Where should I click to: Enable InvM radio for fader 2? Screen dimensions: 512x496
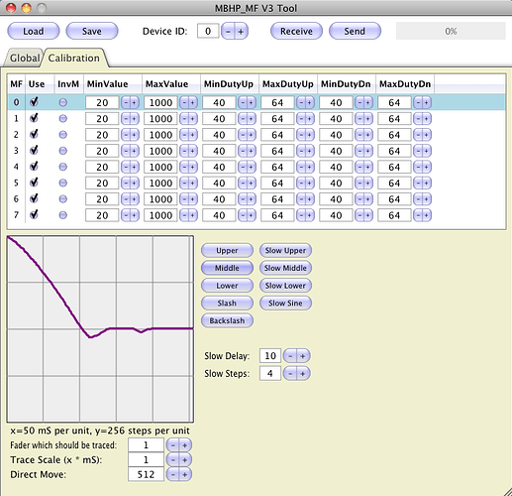point(62,135)
